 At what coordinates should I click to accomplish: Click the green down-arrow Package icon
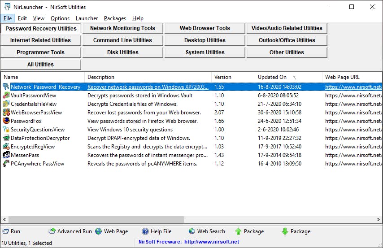click(x=285, y=231)
